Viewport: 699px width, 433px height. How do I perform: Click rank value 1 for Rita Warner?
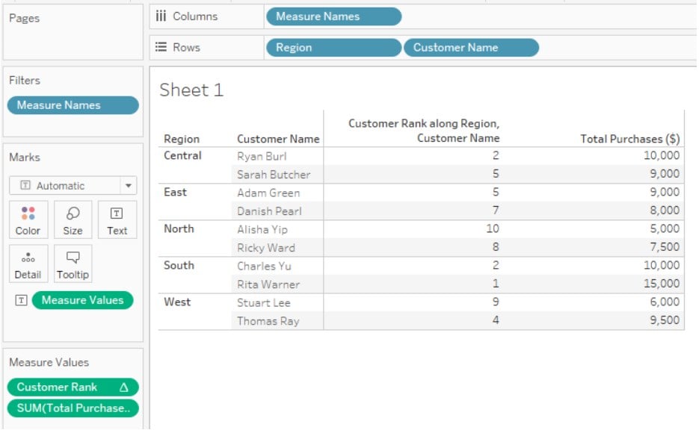pos(496,284)
